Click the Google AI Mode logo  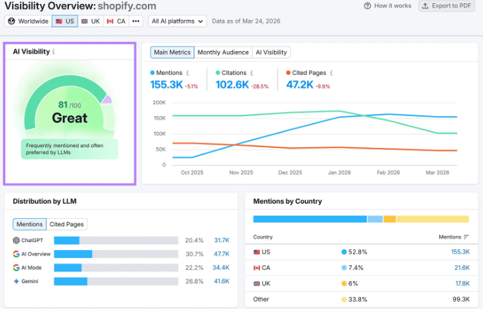pyautogui.click(x=17, y=267)
